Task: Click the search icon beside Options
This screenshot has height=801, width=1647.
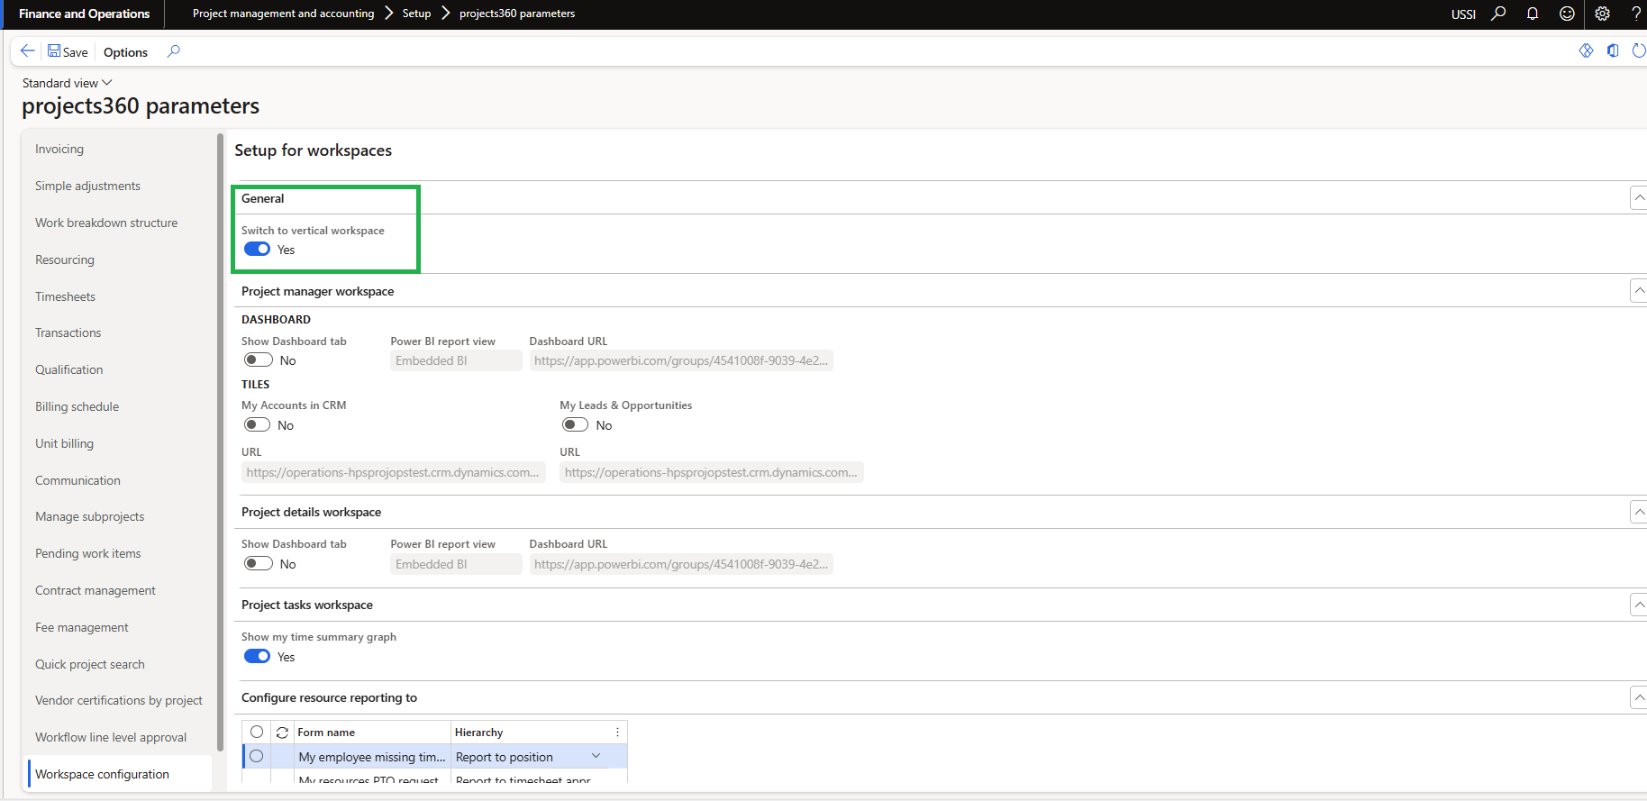Action: click(174, 51)
